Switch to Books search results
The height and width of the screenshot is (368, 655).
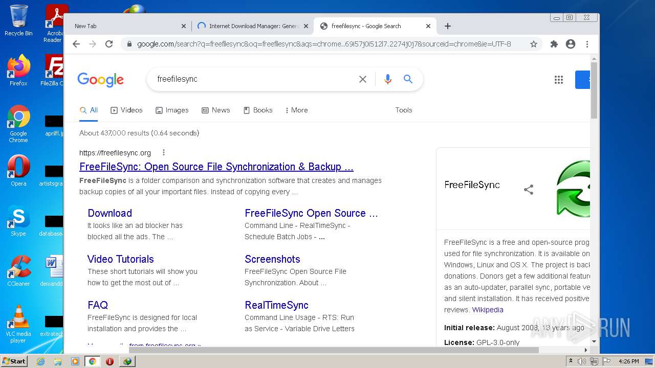(257, 110)
